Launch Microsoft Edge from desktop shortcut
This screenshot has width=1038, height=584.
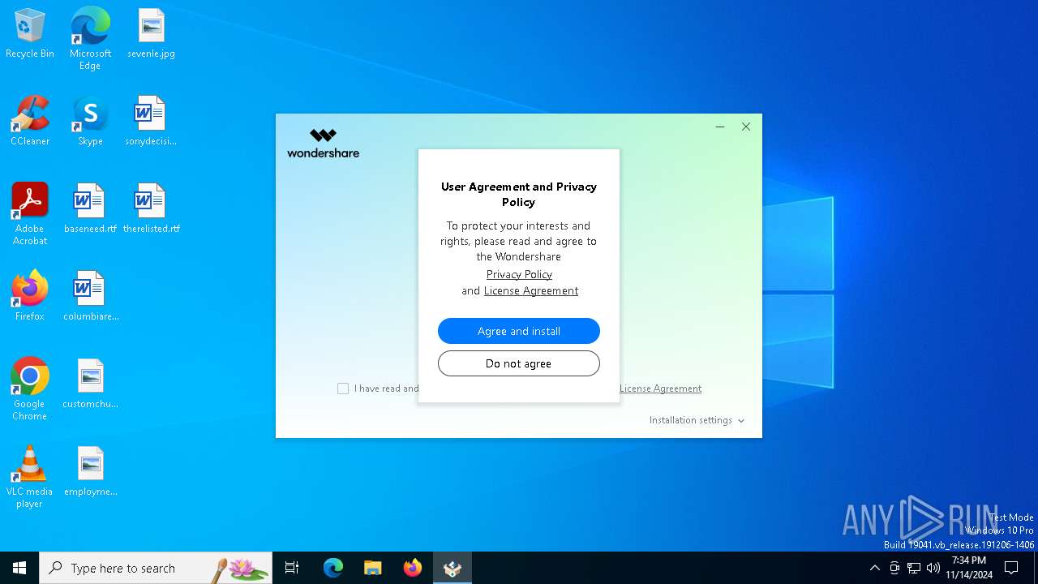(x=90, y=38)
